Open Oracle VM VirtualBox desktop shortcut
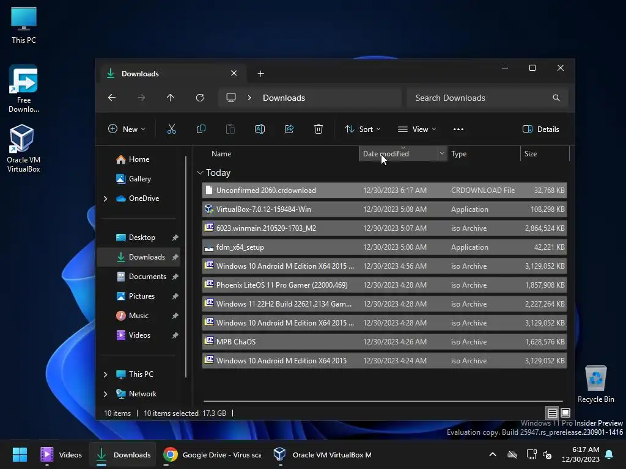626x469 pixels. click(24, 148)
